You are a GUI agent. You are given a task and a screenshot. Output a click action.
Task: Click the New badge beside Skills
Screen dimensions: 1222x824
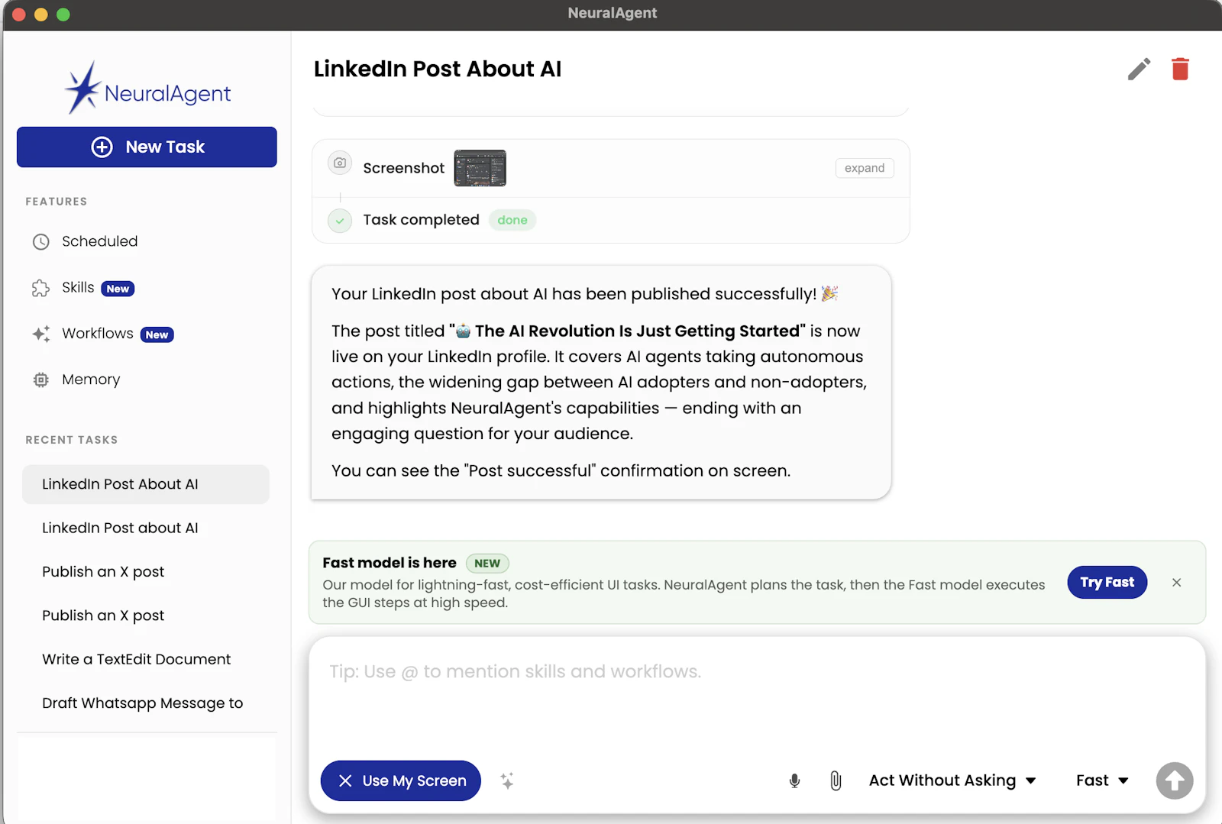tap(118, 289)
